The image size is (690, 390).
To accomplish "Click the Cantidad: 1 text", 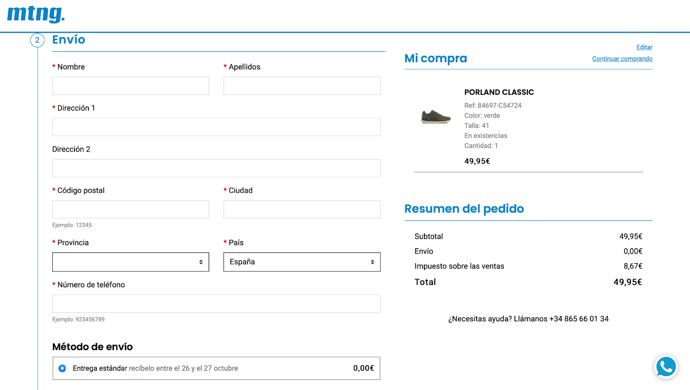I will pos(481,146).
